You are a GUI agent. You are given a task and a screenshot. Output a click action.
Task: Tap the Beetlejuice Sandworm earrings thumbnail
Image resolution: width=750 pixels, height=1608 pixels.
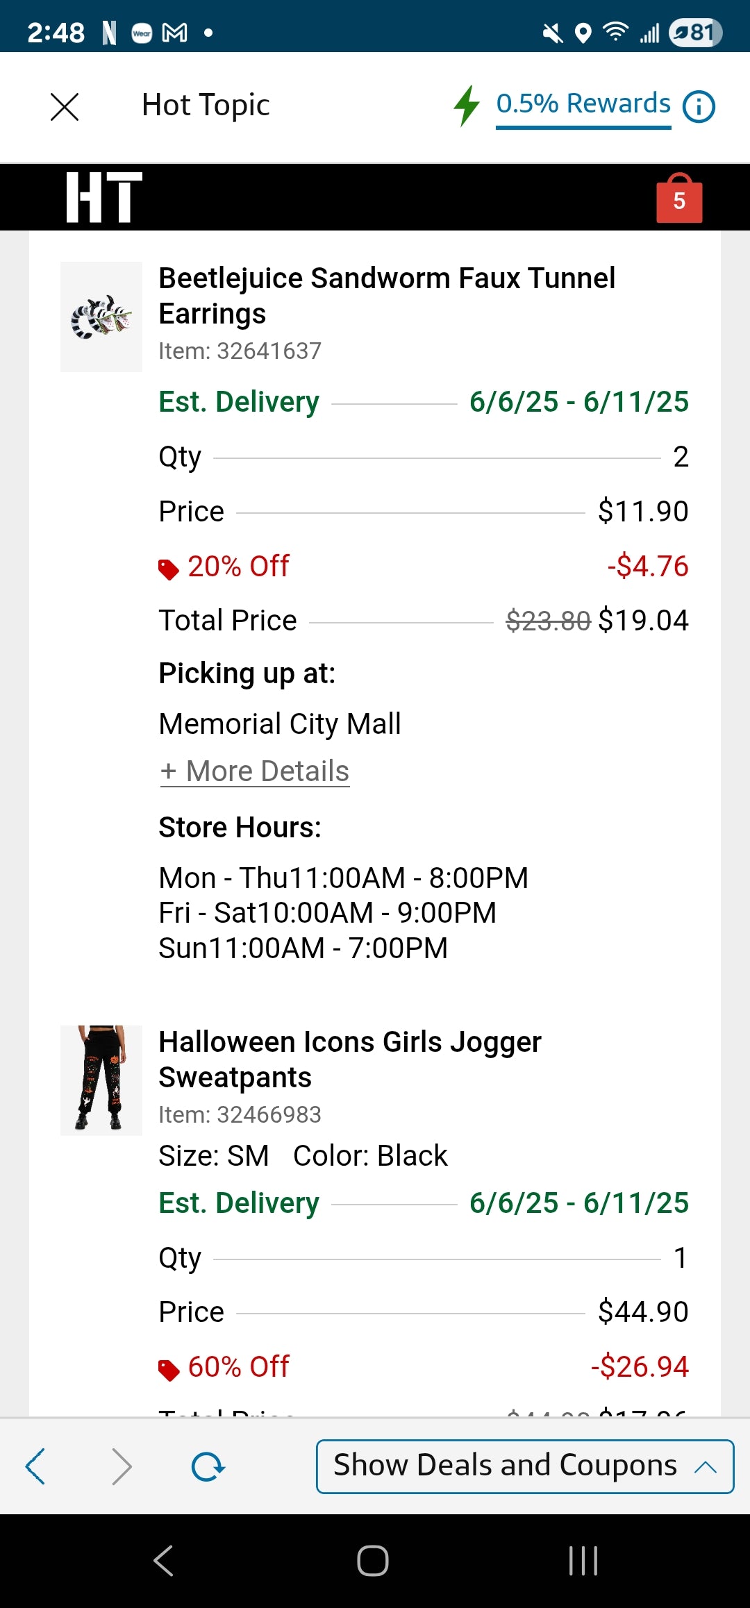101,317
